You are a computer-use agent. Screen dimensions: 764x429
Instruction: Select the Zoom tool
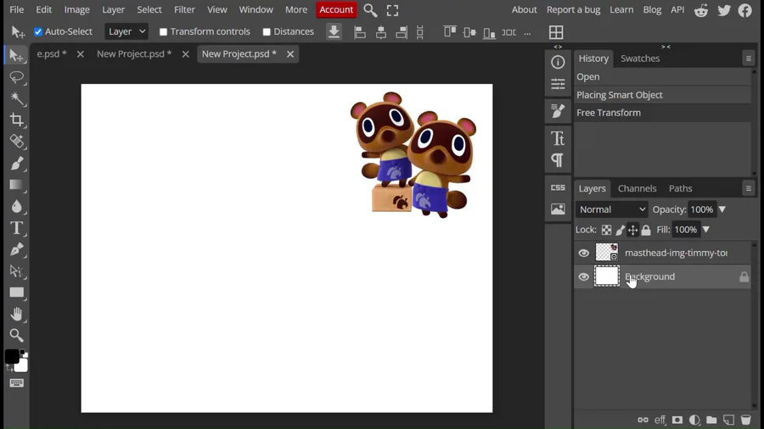17,335
